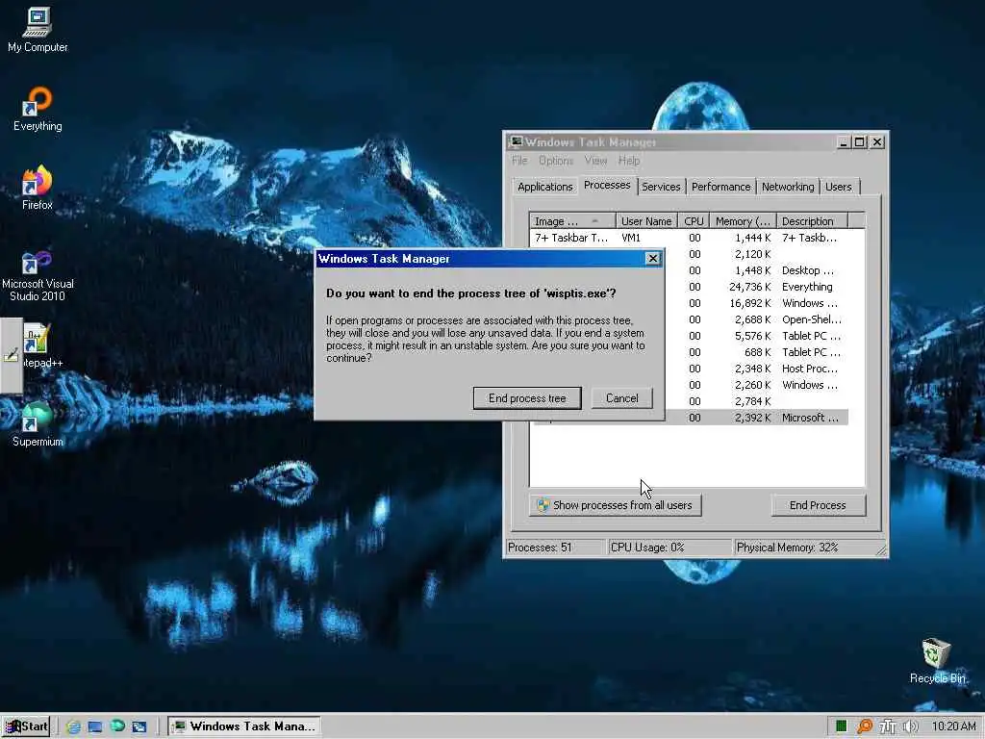Image resolution: width=985 pixels, height=739 pixels.
Task: Open Notepad++ desktop shortcut
Action: point(38,345)
